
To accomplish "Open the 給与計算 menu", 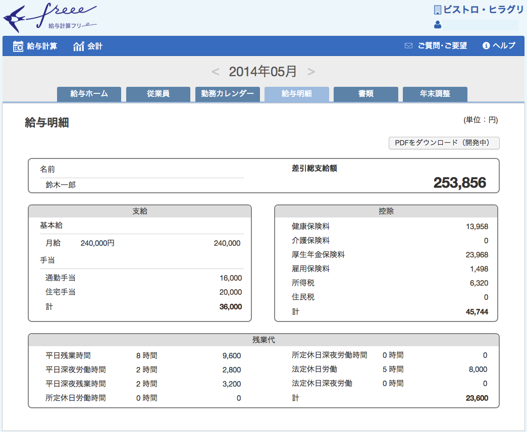I will [42, 46].
